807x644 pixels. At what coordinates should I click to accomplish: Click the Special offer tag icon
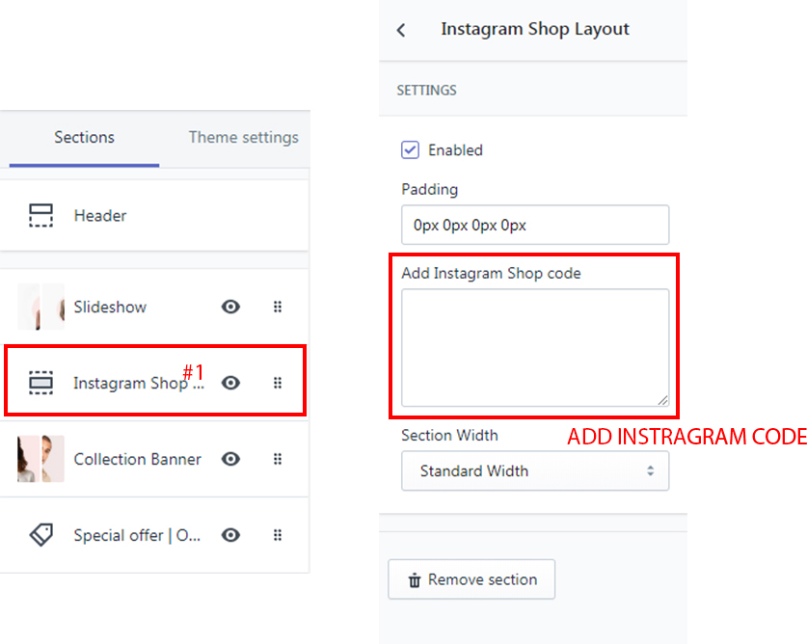point(40,535)
